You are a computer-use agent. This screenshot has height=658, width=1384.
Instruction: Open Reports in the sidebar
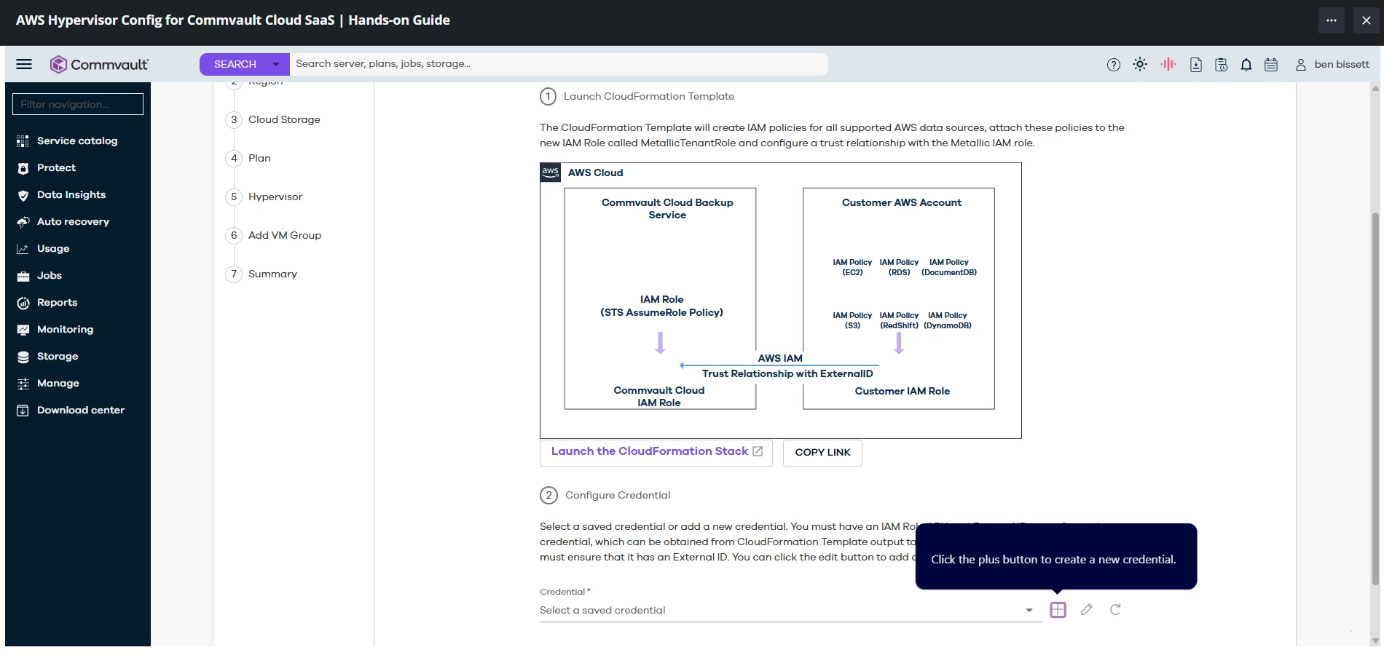[57, 302]
